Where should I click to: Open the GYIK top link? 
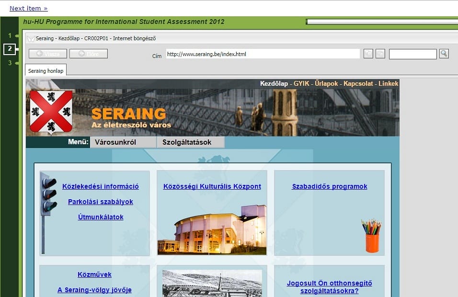pos(301,83)
